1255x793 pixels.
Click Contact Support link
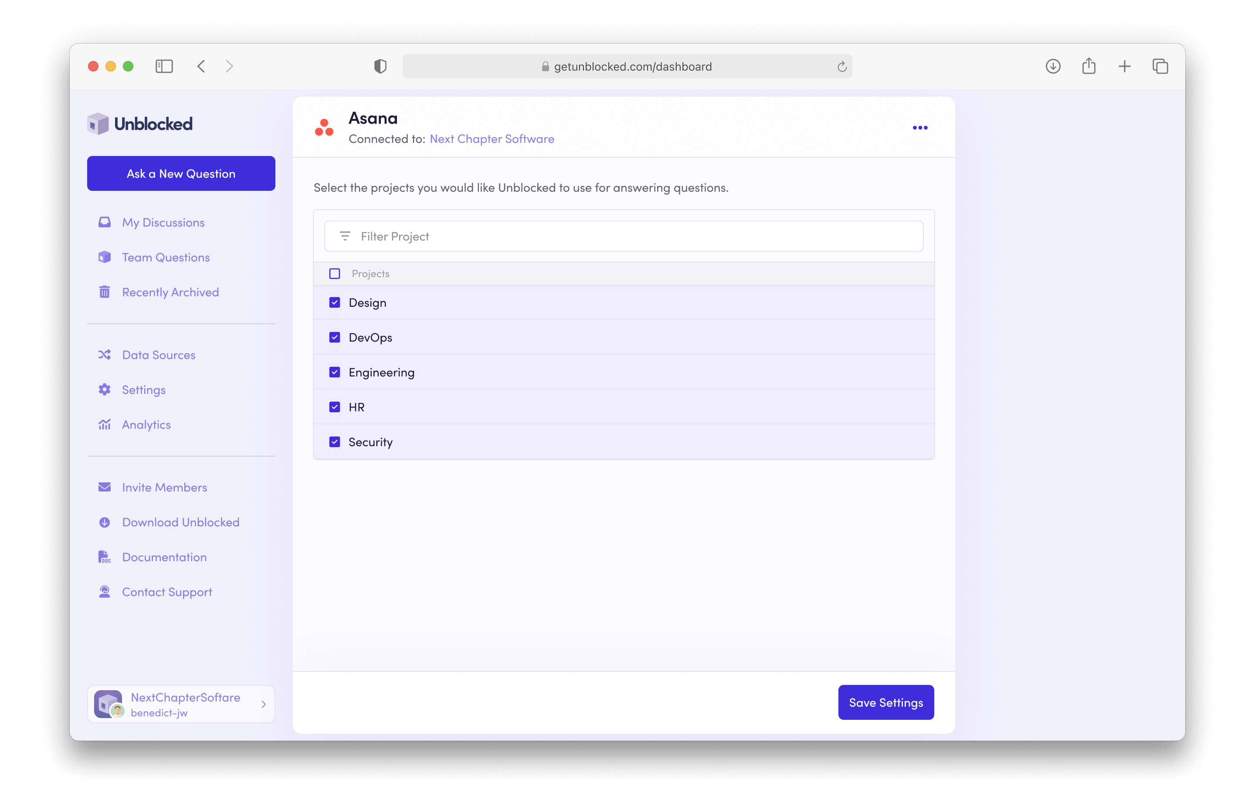click(167, 592)
